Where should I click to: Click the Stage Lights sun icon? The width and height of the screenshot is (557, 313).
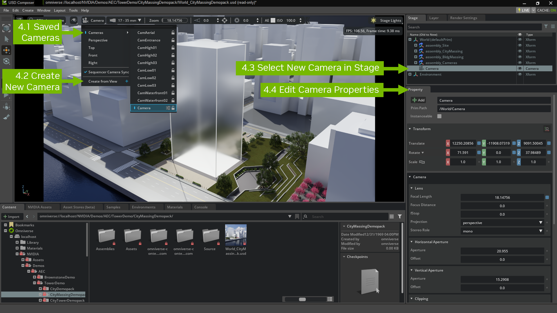click(374, 20)
